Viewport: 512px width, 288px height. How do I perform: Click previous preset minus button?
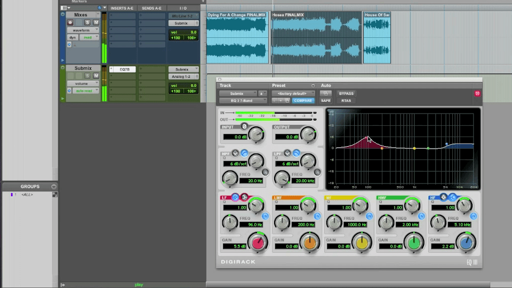click(x=274, y=101)
